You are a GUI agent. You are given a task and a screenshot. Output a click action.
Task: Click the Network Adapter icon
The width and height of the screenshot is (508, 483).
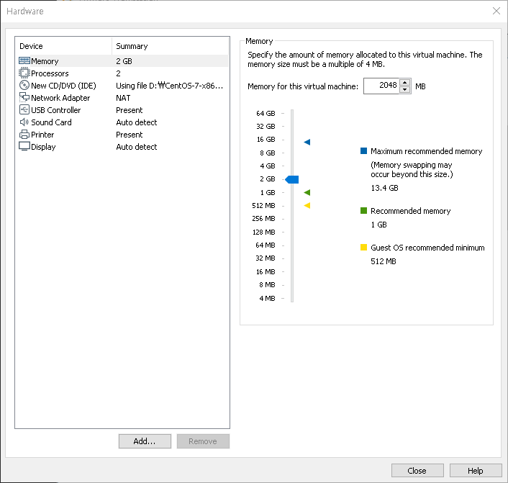(24, 98)
